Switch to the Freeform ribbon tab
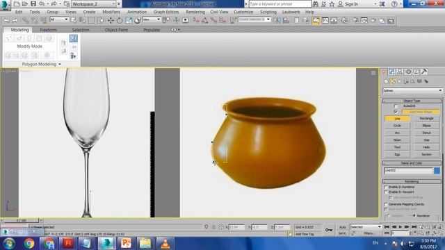 click(x=48, y=30)
